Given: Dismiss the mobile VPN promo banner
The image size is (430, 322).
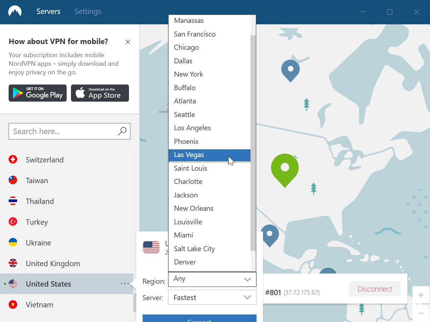Looking at the screenshot, I should coord(128,42).
